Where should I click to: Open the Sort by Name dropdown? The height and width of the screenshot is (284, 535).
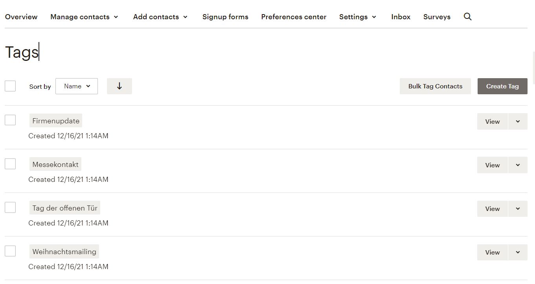tap(77, 86)
